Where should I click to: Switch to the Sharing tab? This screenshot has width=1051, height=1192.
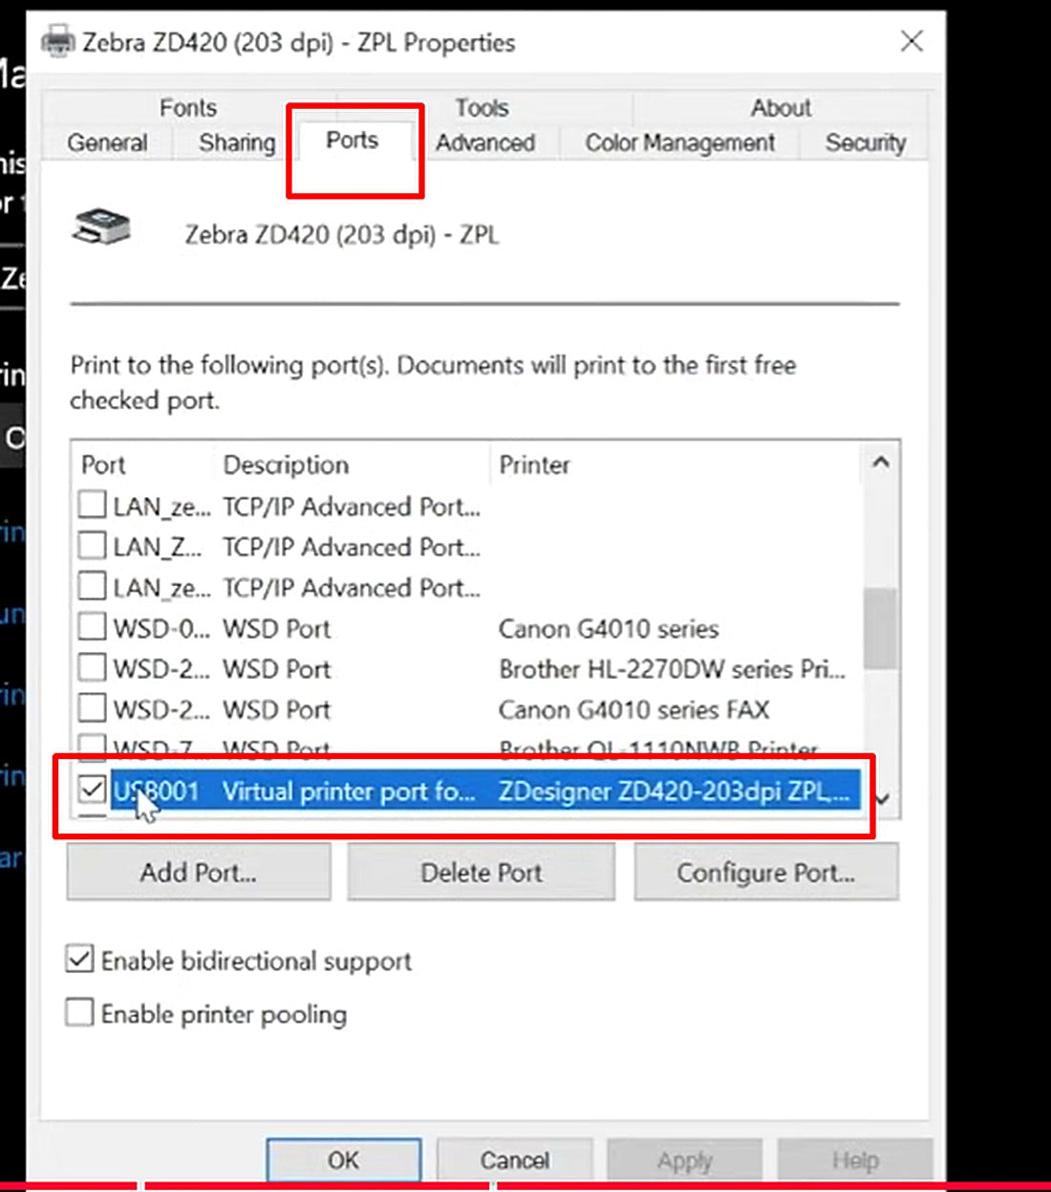[237, 142]
